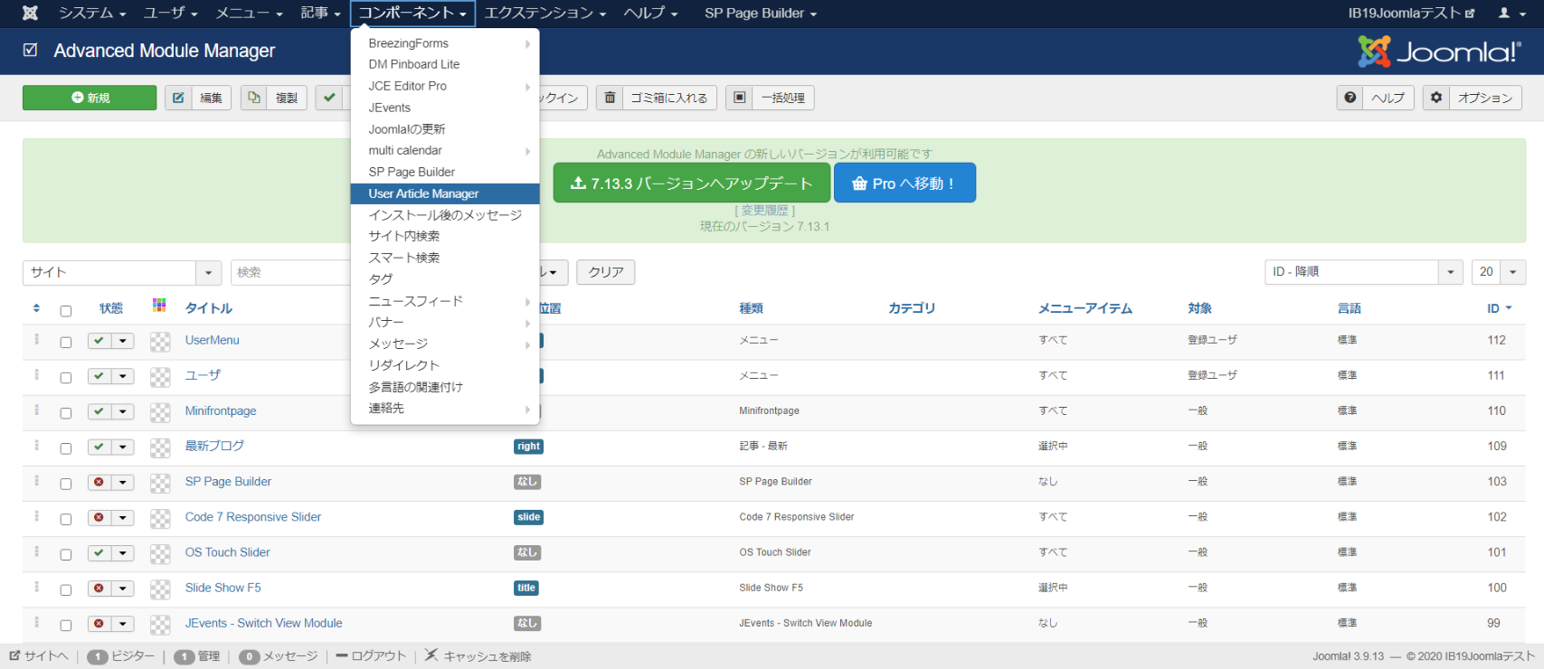Expand the ID - 降順 sort order dropdown
The width and height of the screenshot is (1544, 669).
[1451, 272]
